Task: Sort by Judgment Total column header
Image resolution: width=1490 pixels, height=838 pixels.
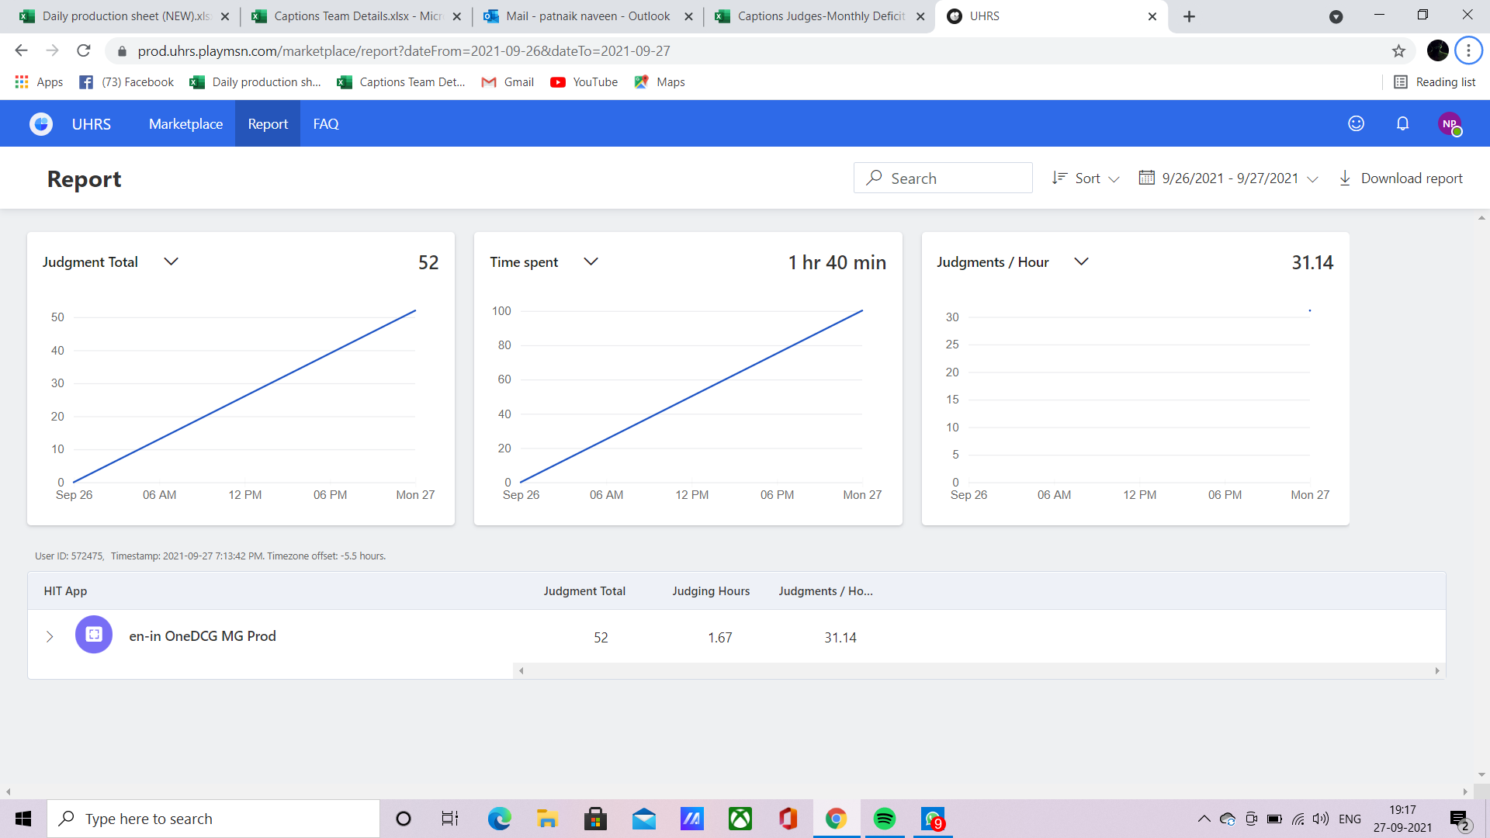Action: coord(584,591)
